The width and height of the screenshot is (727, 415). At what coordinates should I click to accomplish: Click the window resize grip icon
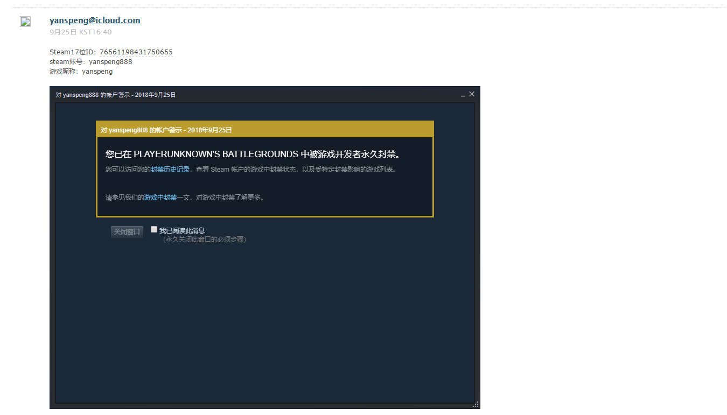[476, 404]
